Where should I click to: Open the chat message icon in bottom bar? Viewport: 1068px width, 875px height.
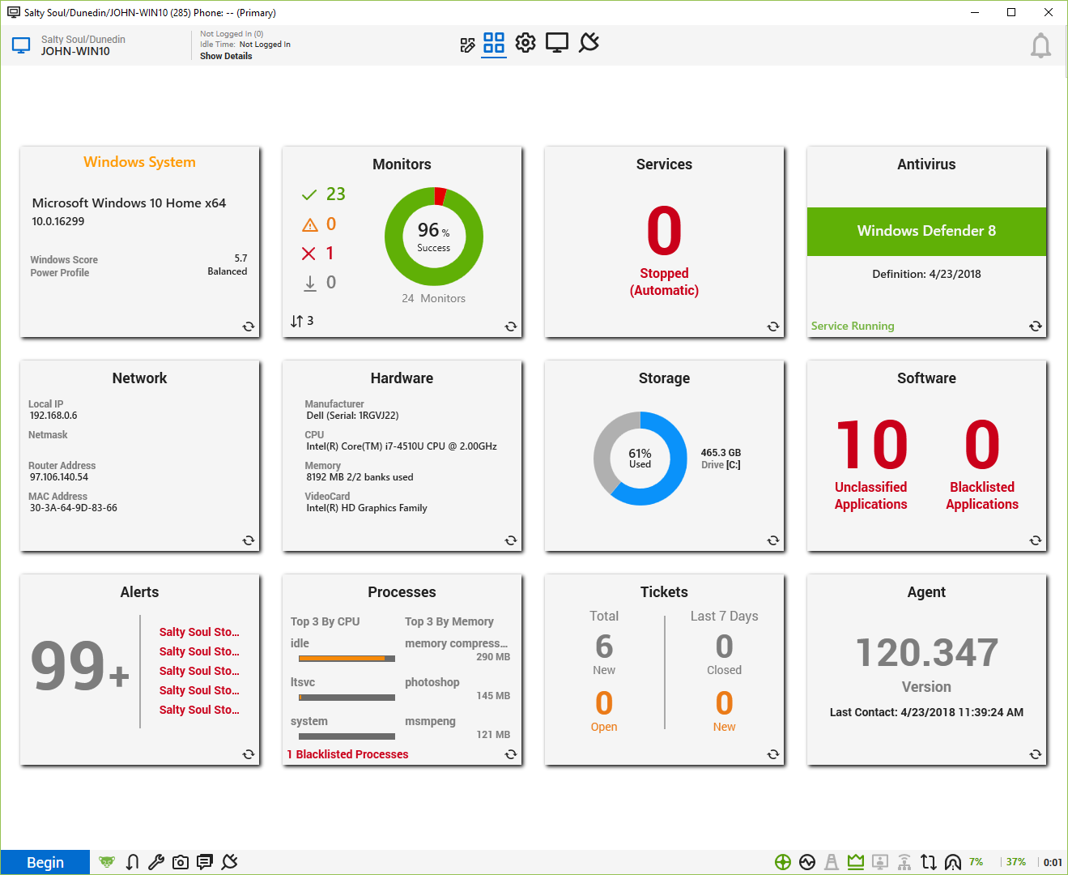point(205,862)
